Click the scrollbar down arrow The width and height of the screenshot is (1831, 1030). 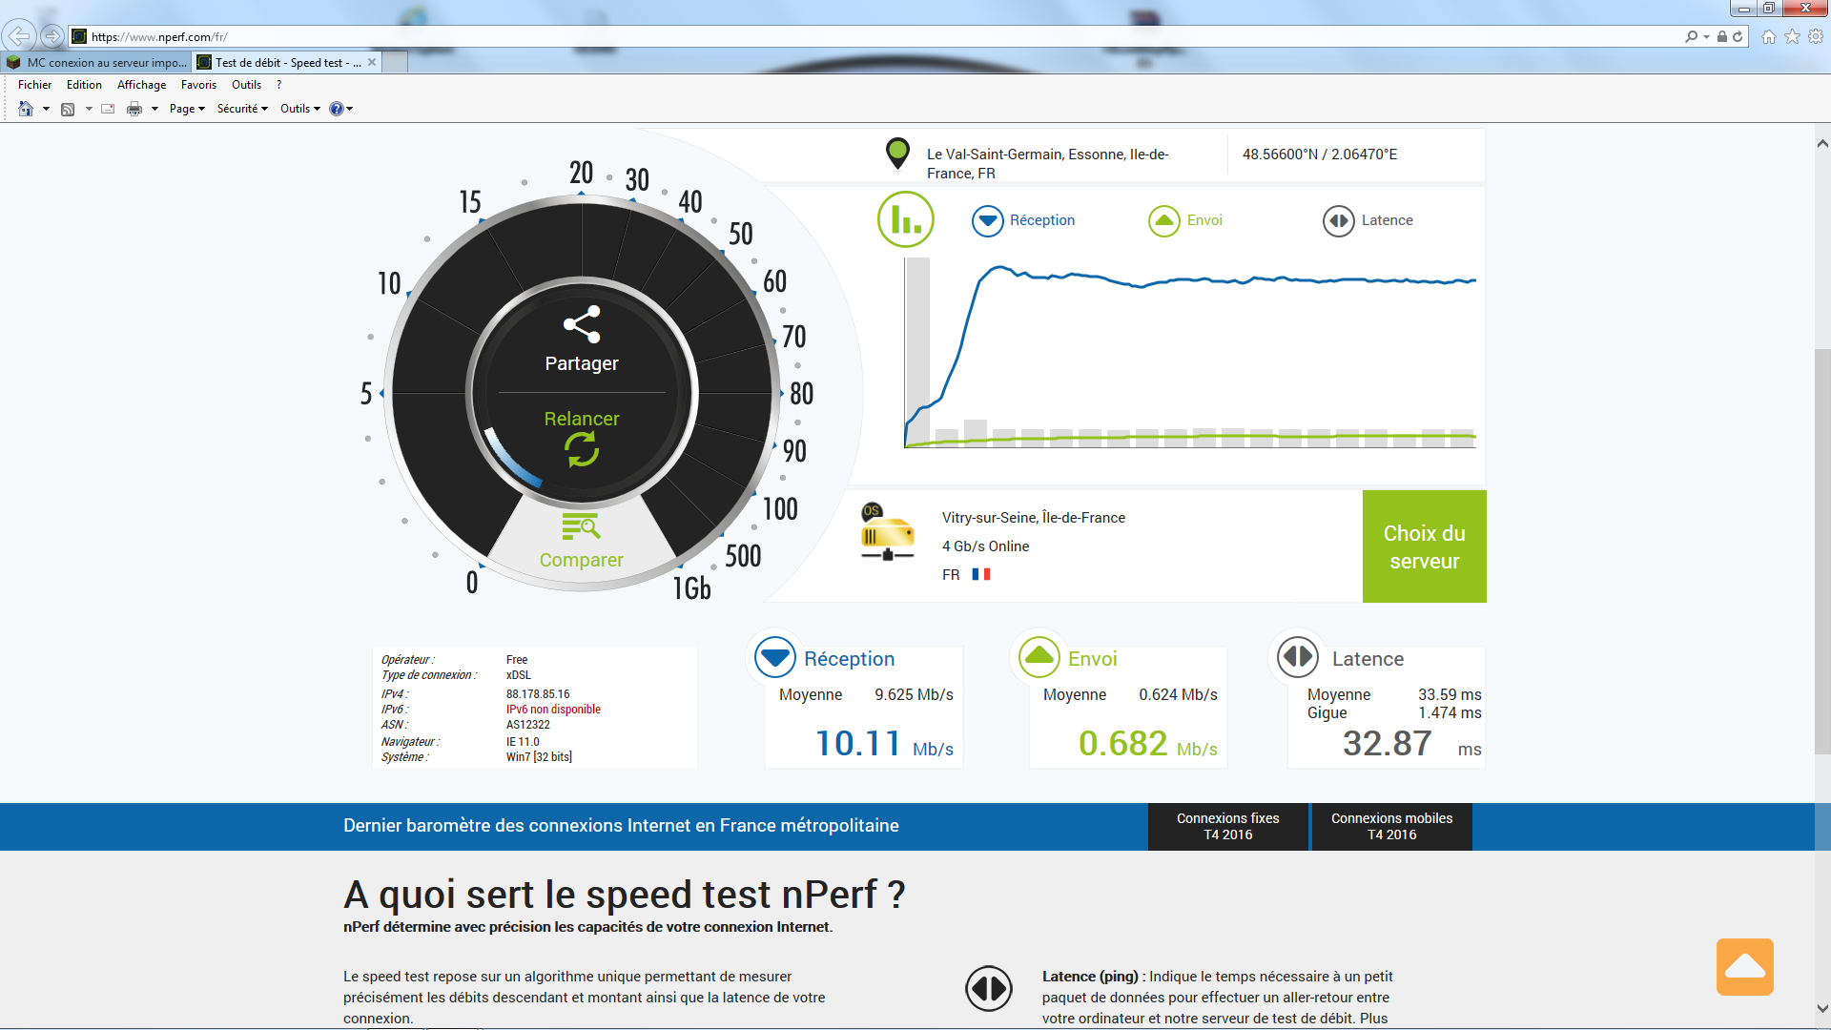tap(1822, 1008)
